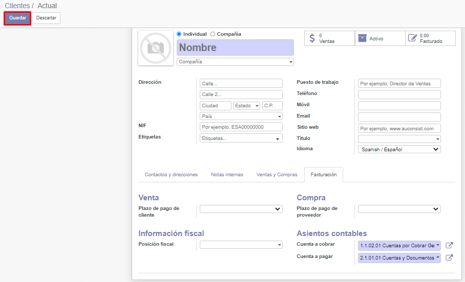Open the Posición fiscal dropdown

[x=241, y=245]
